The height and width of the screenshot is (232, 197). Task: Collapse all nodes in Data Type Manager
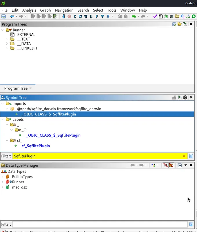point(180,165)
